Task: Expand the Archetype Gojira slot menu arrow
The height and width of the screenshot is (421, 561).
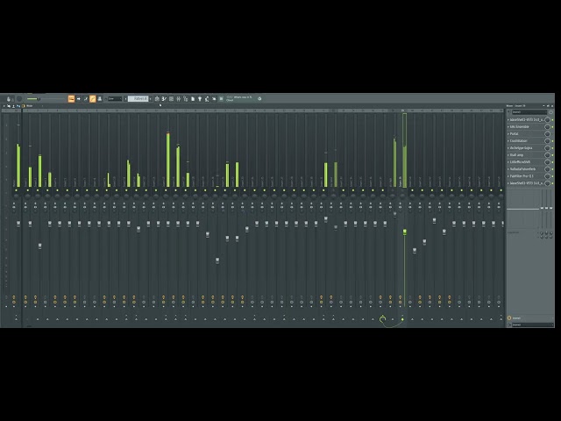Action: point(508,148)
